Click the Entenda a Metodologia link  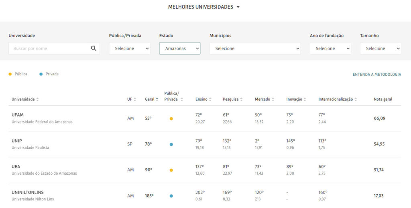[376, 75]
